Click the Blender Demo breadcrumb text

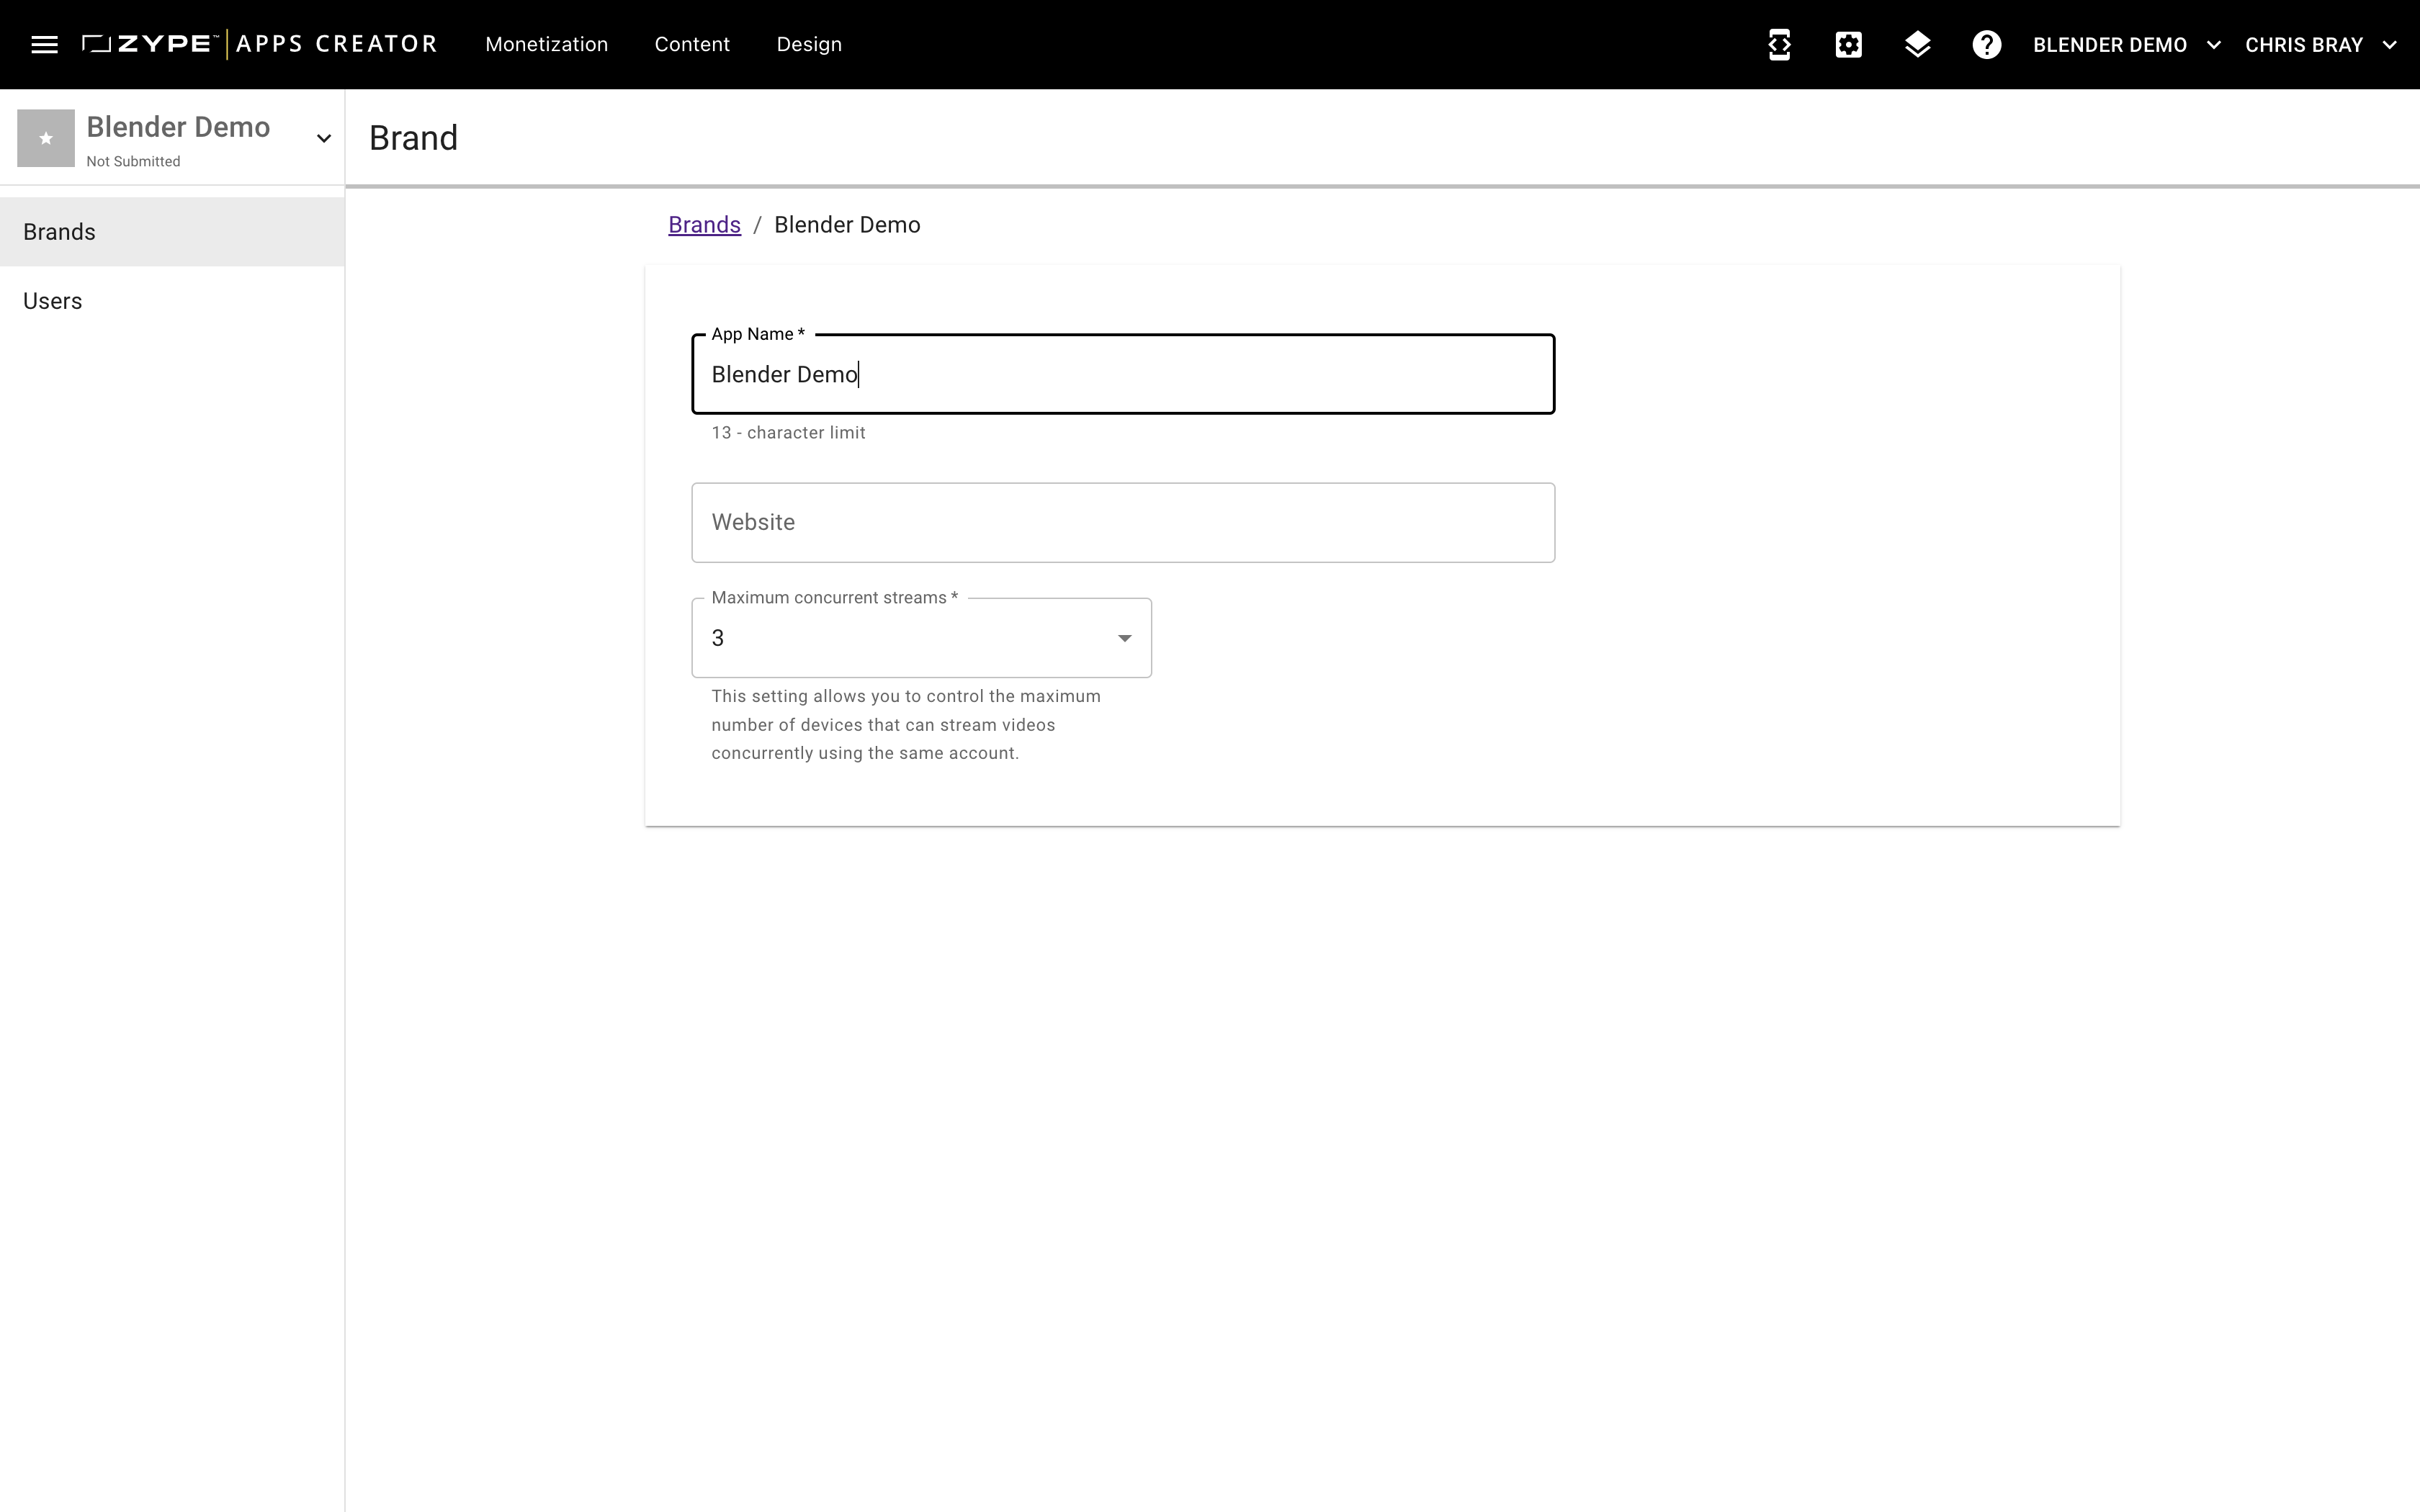(x=847, y=225)
